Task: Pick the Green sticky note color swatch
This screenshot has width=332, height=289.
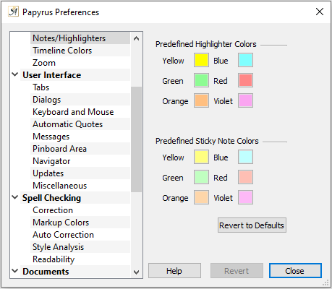Action: [201, 177]
